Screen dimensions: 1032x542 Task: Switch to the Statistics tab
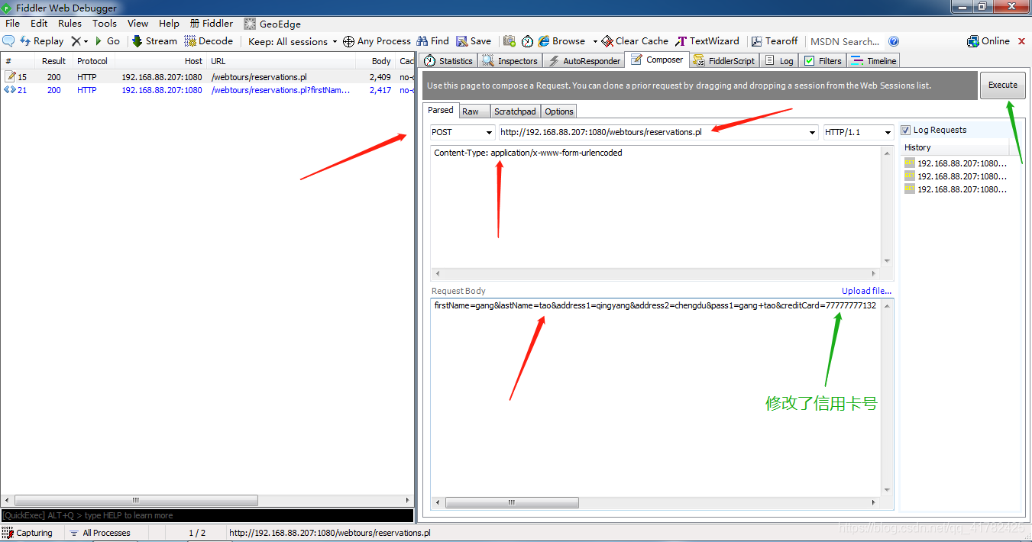448,61
